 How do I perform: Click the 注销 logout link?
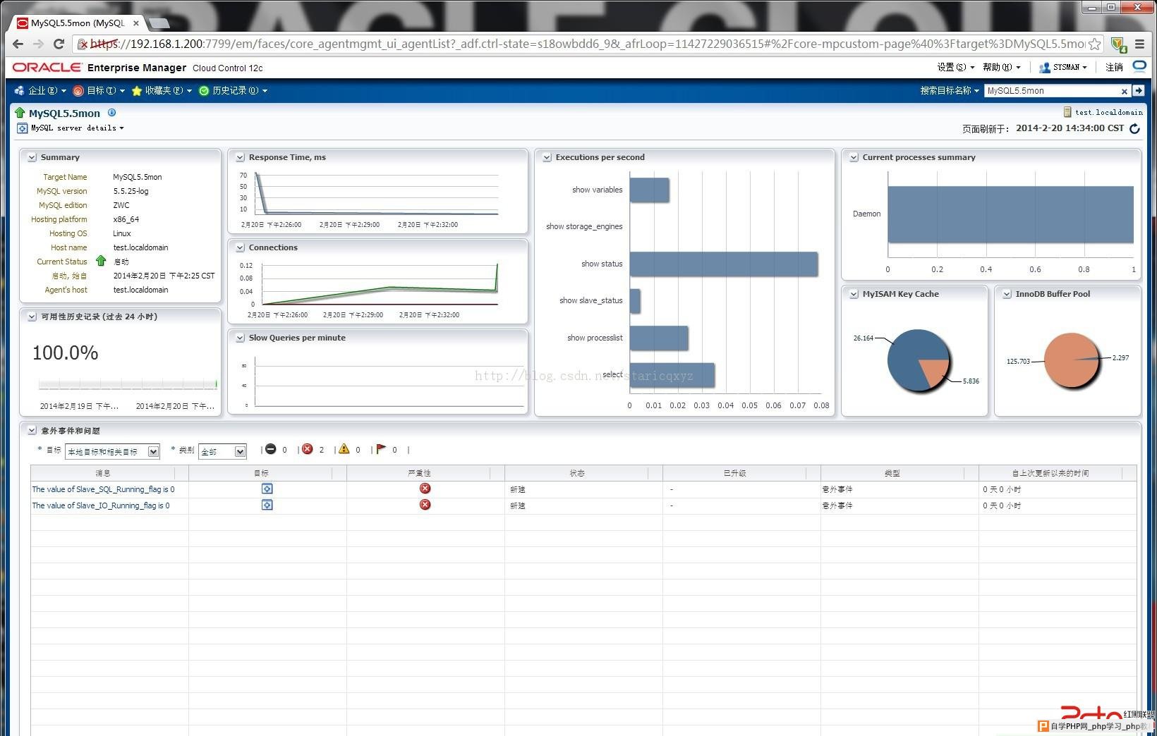coord(1114,67)
